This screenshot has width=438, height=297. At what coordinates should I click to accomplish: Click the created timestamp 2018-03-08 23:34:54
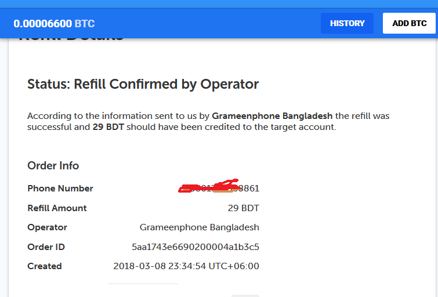tap(186, 266)
